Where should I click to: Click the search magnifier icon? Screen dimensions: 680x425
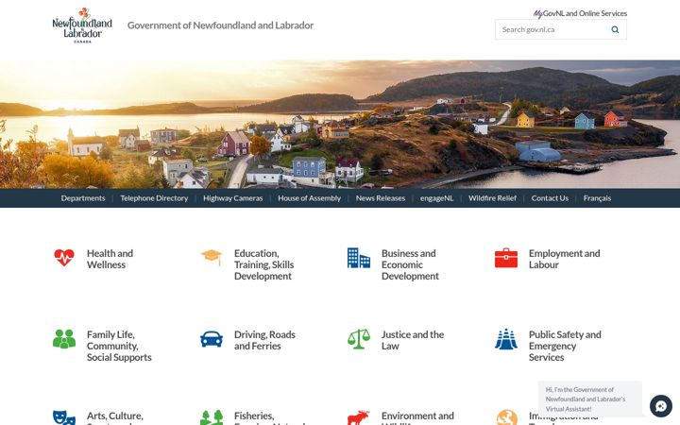click(x=615, y=29)
